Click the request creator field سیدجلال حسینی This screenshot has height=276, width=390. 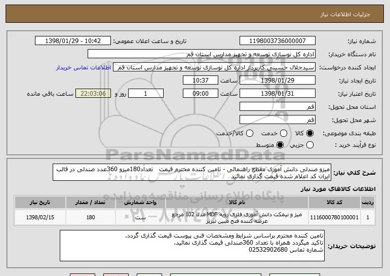pos(214,67)
